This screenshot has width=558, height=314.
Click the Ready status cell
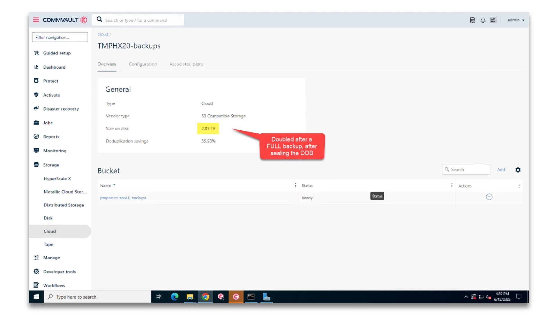[307, 198]
